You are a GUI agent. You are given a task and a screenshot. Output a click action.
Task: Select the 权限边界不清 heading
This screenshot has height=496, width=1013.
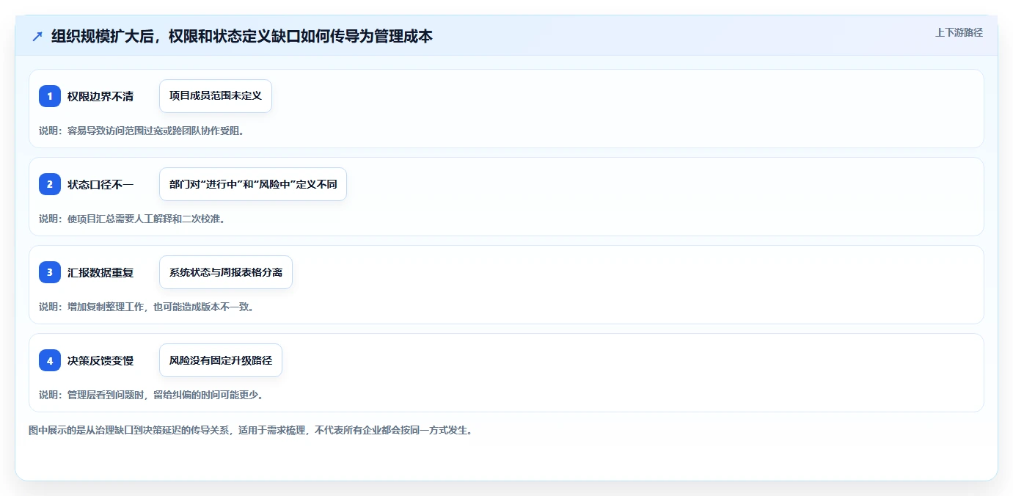click(x=100, y=96)
